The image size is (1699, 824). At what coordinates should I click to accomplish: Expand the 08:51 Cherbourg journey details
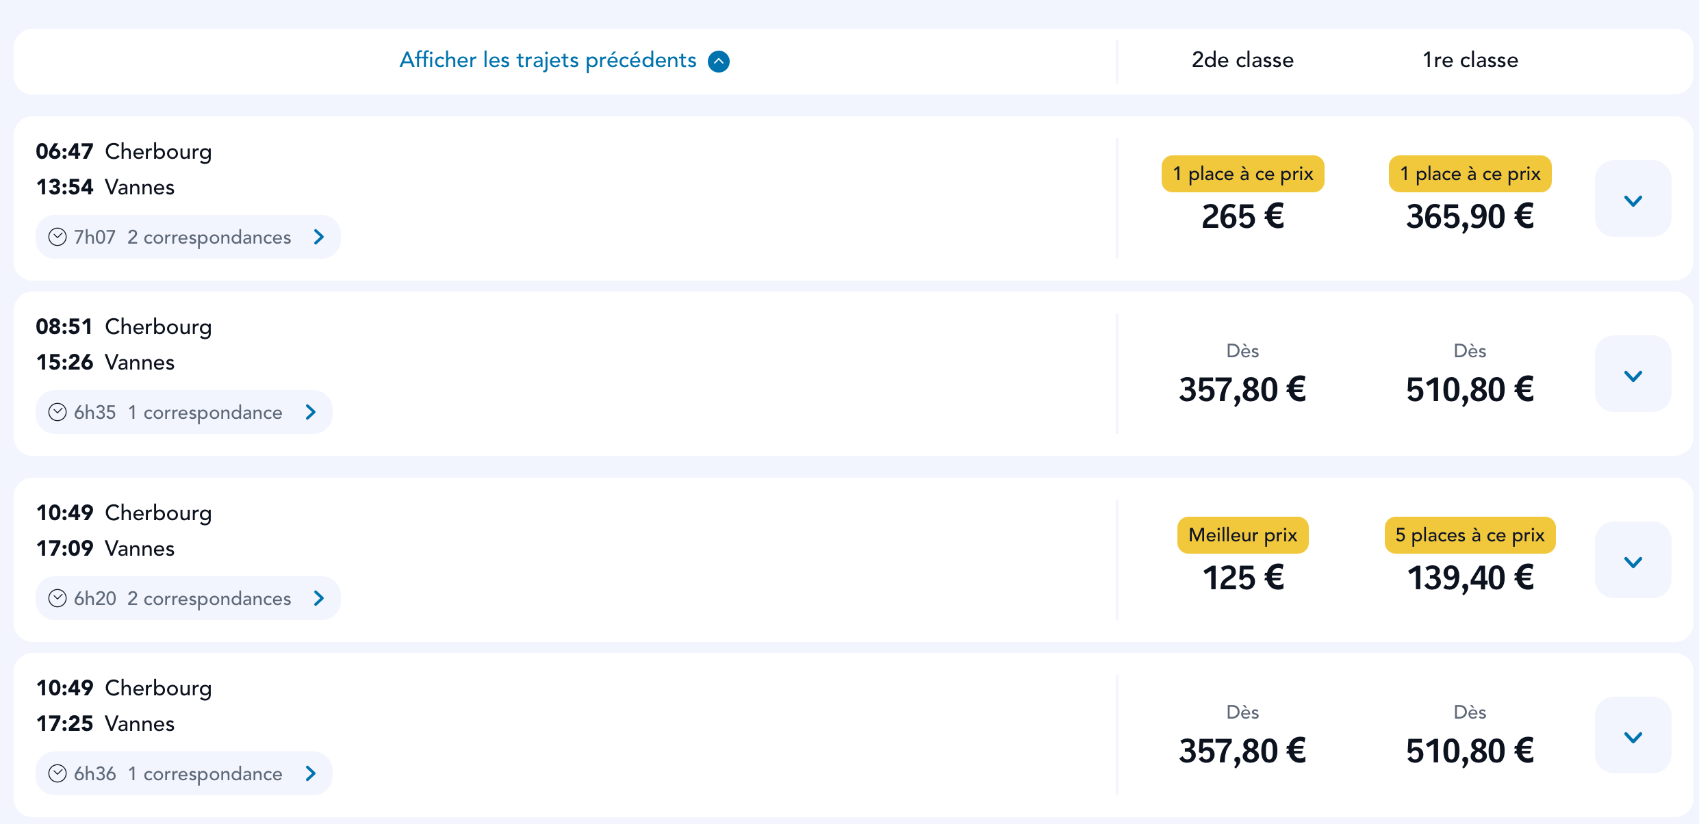pyautogui.click(x=1633, y=374)
